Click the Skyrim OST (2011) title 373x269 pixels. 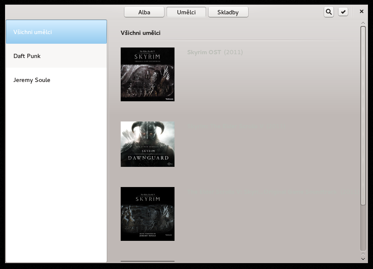point(215,52)
